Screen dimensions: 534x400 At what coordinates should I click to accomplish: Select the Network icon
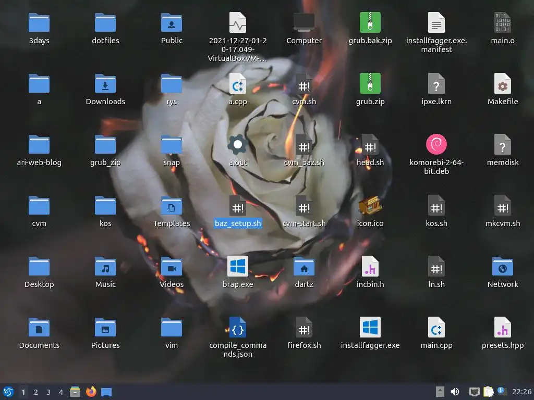coord(503,266)
